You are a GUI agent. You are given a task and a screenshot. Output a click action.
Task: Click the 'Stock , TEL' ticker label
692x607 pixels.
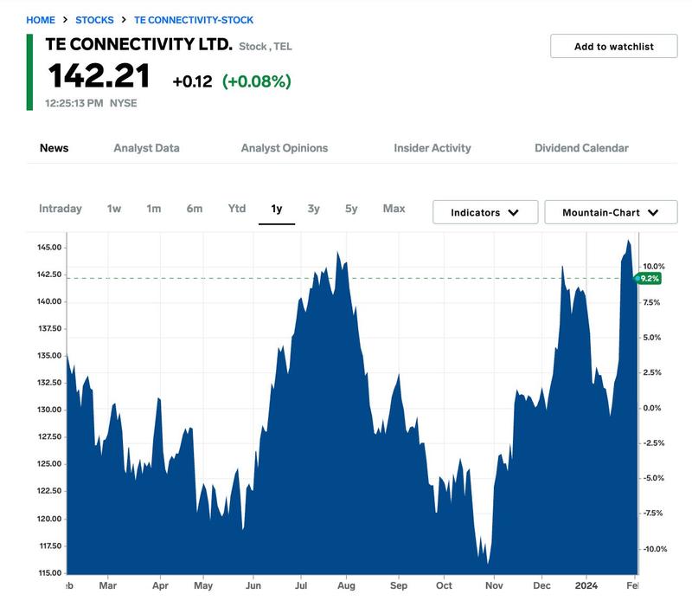(x=266, y=47)
